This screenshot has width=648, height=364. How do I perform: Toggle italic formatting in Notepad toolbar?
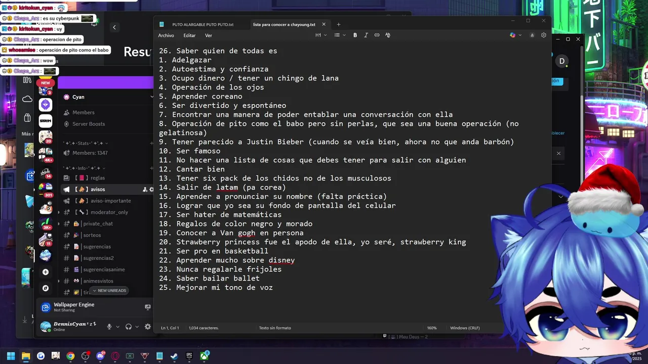click(x=366, y=35)
